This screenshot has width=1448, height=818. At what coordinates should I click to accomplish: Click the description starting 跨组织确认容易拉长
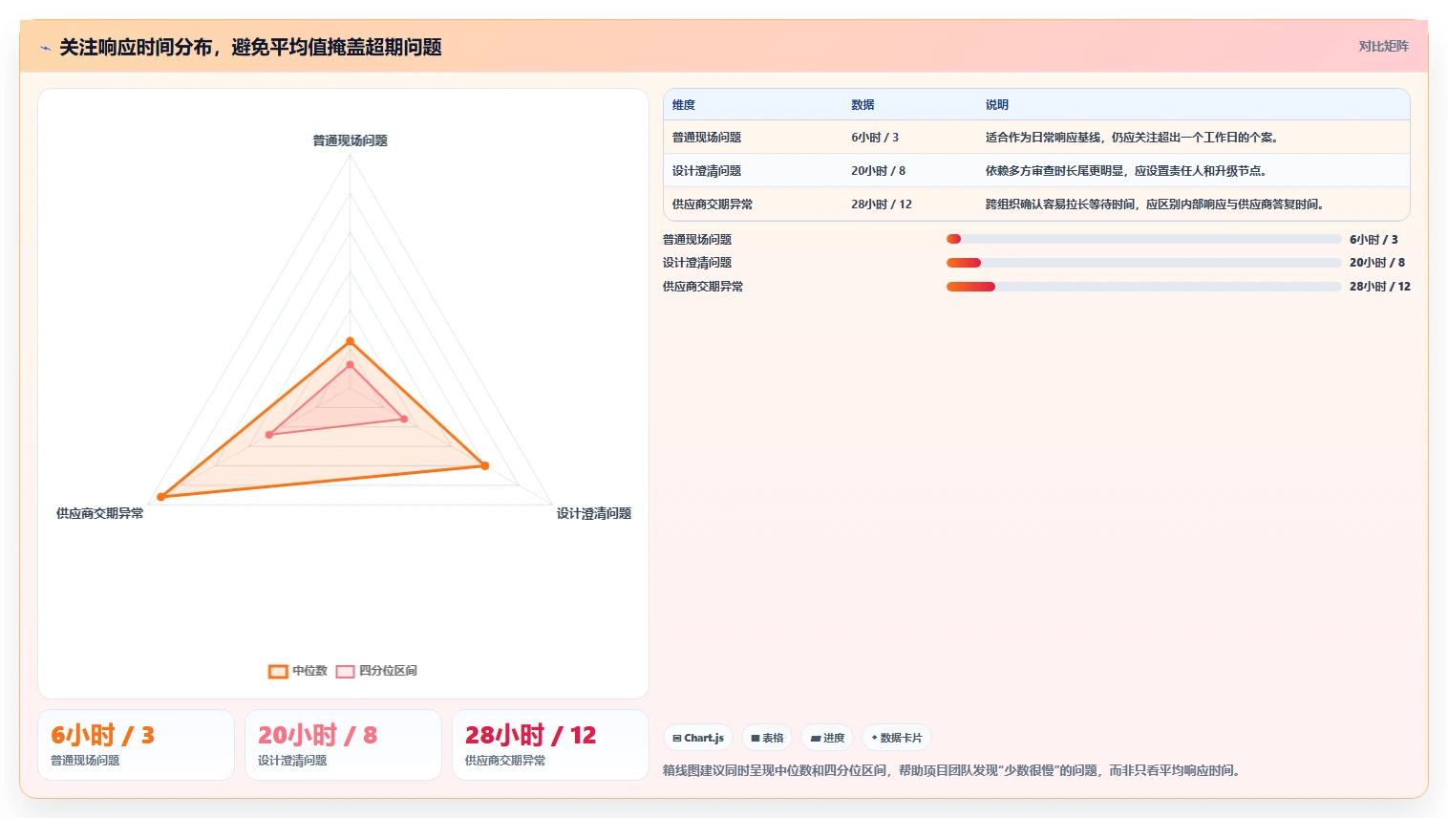(1155, 204)
